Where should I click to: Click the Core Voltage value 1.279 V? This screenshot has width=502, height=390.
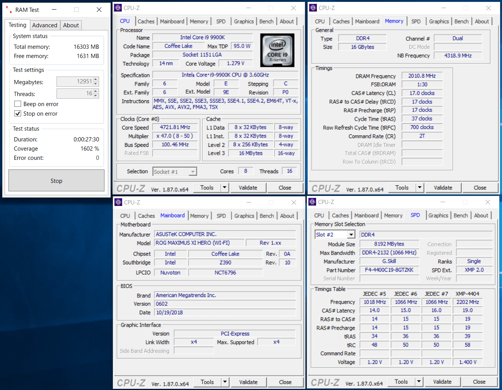click(235, 63)
